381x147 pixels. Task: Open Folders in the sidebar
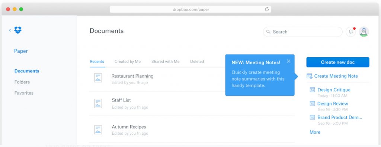[x=22, y=82]
